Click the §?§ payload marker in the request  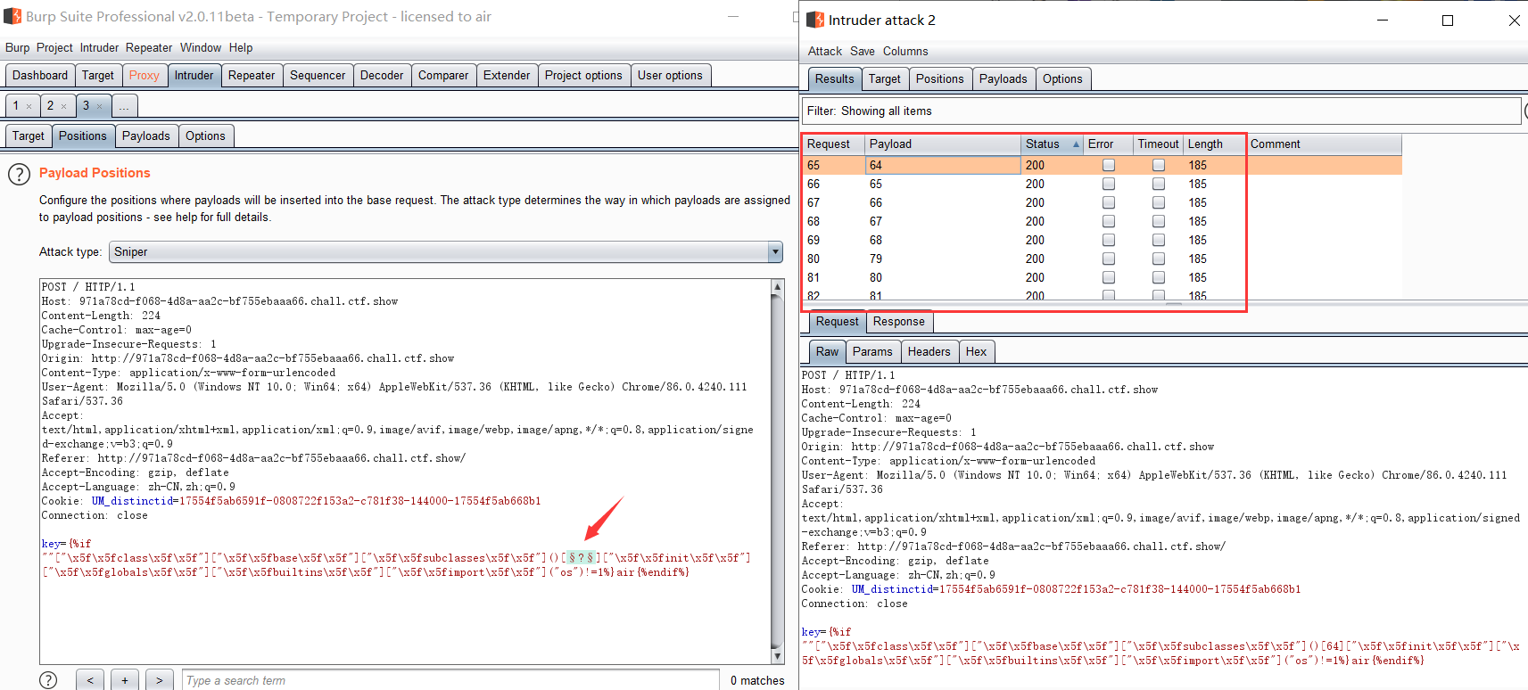click(x=580, y=558)
